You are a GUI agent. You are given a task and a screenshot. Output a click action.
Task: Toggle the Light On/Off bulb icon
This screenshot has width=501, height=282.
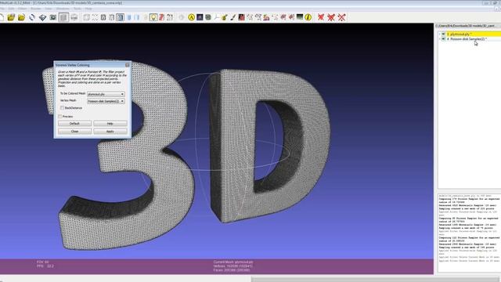pos(153,17)
